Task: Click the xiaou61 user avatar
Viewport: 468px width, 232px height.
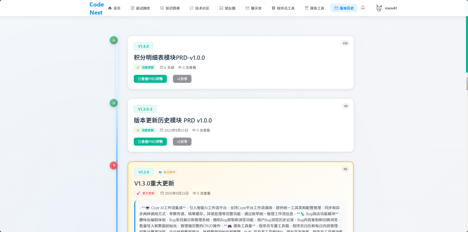Action: pyautogui.click(x=379, y=8)
